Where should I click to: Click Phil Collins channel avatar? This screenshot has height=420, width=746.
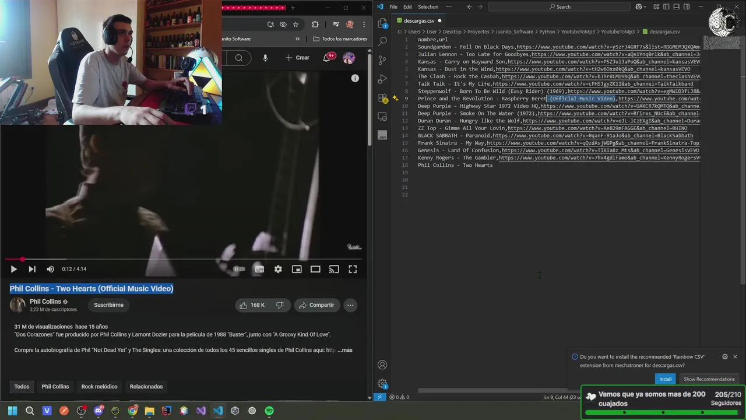coord(17,305)
